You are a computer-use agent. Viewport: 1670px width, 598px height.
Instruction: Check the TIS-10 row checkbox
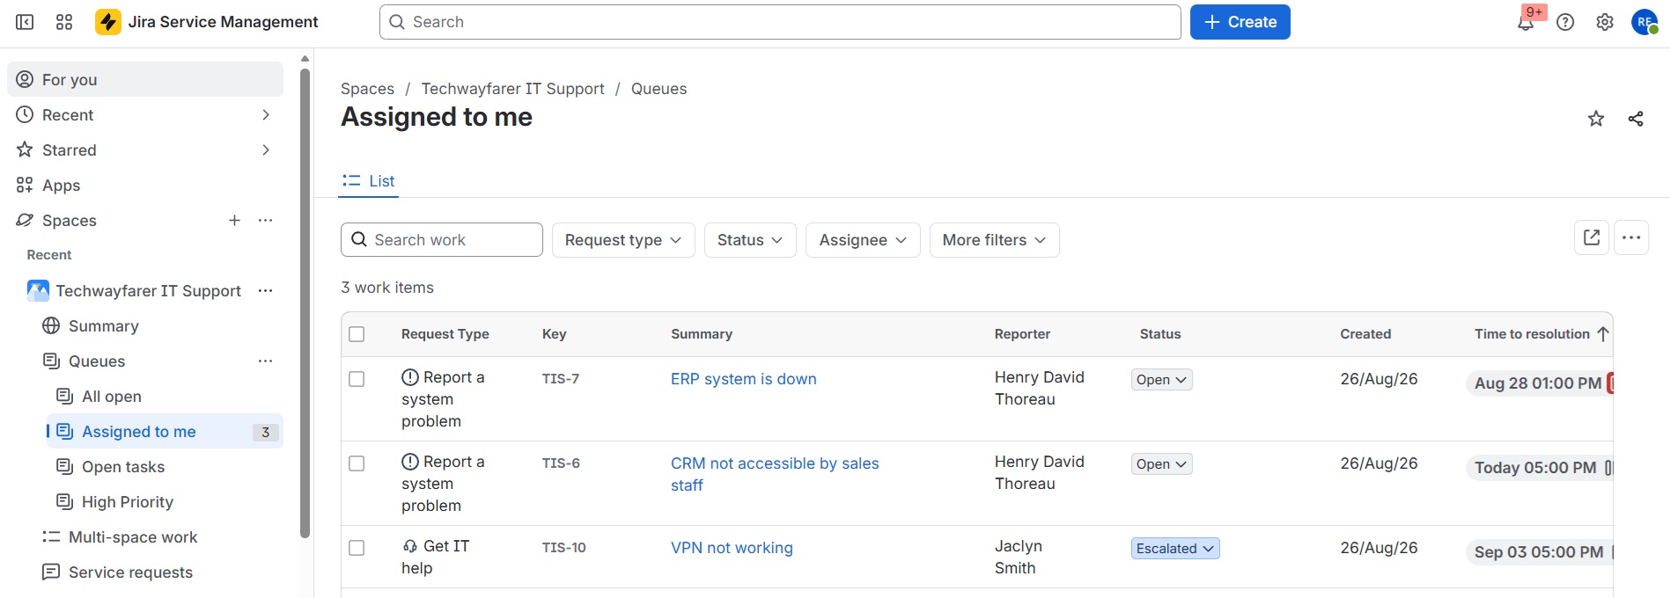pos(357,548)
